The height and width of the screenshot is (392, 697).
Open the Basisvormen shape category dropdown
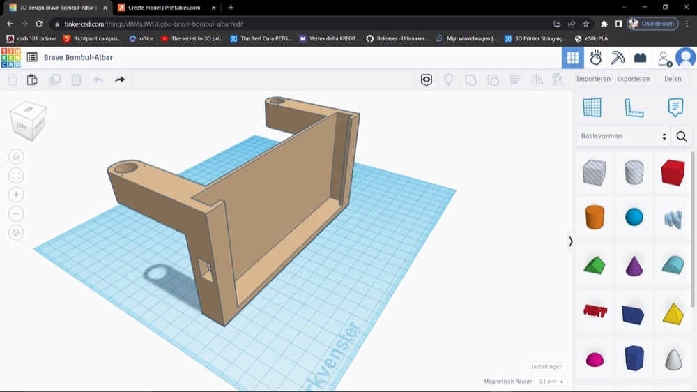click(x=624, y=136)
